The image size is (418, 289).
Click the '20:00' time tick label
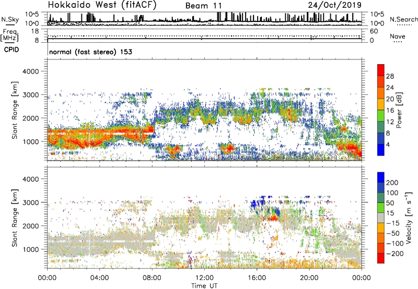(309, 278)
